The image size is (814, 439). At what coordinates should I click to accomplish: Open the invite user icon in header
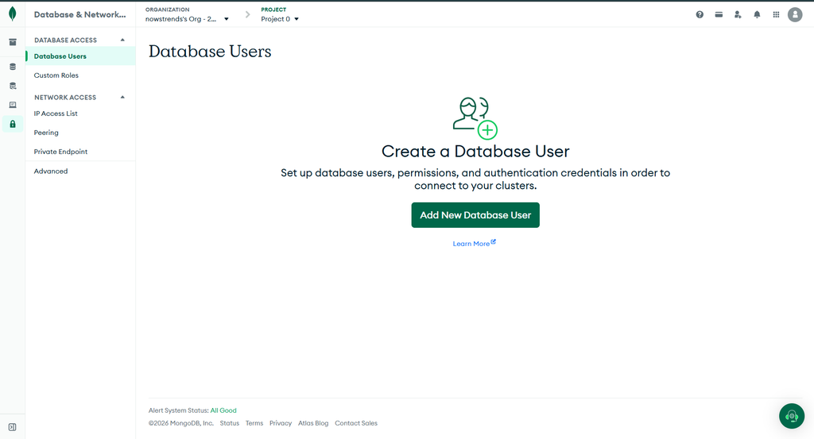pyautogui.click(x=738, y=14)
